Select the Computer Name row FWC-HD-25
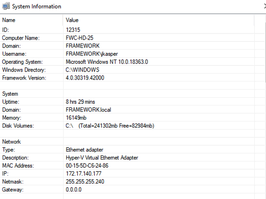Viewport: 266px width, 199px height. click(127, 38)
